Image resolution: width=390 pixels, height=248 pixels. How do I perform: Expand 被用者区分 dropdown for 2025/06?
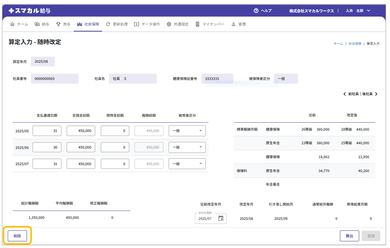pyautogui.click(x=187, y=147)
